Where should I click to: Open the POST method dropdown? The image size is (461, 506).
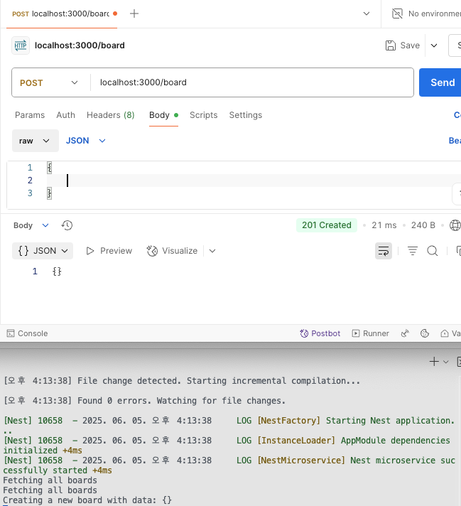point(49,82)
